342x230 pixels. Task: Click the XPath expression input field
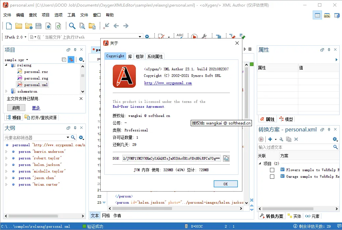pyautogui.click(x=85, y=37)
